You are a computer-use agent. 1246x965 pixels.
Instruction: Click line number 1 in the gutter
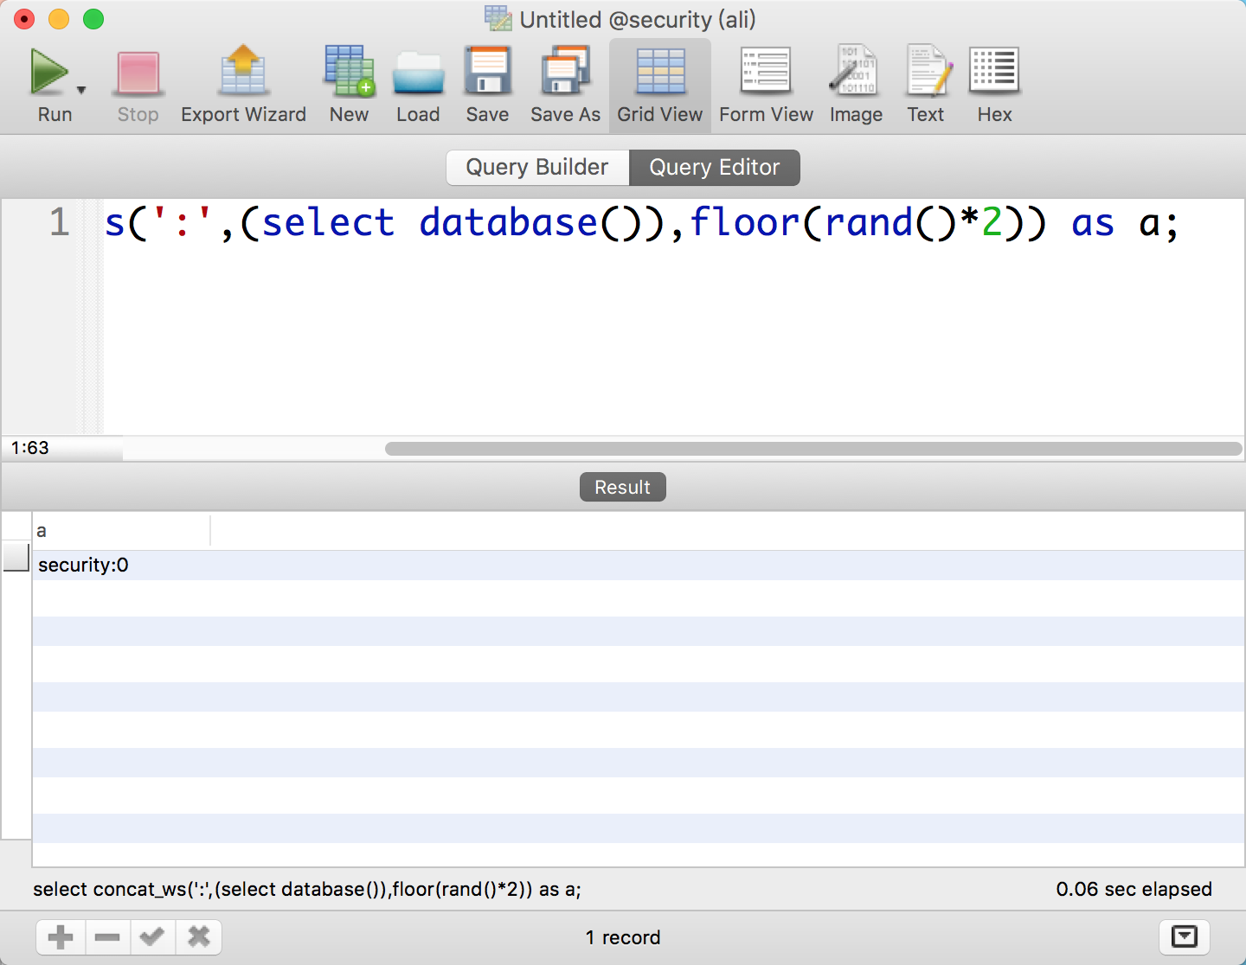[59, 222]
